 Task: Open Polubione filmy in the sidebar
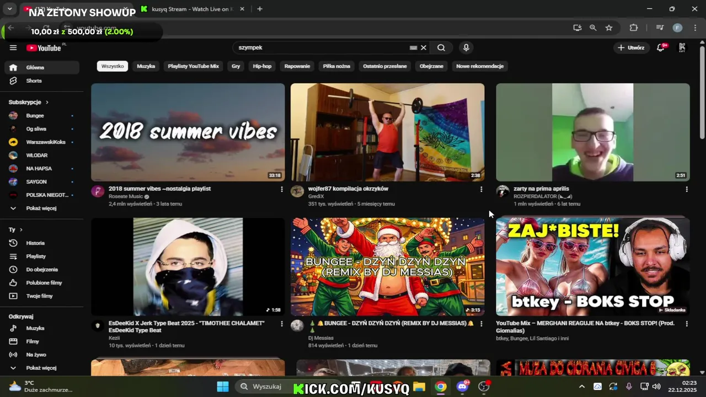point(44,283)
